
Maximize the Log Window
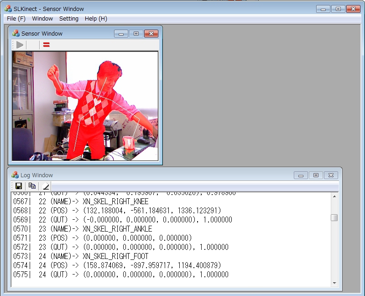pyautogui.click(x=316, y=175)
